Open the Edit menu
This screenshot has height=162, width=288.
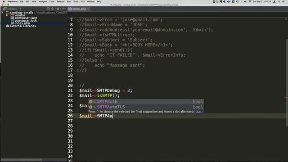27,1
